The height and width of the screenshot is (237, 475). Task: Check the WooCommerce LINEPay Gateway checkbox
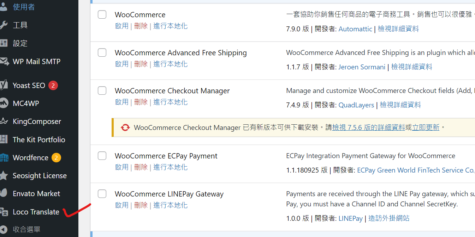[102, 194]
